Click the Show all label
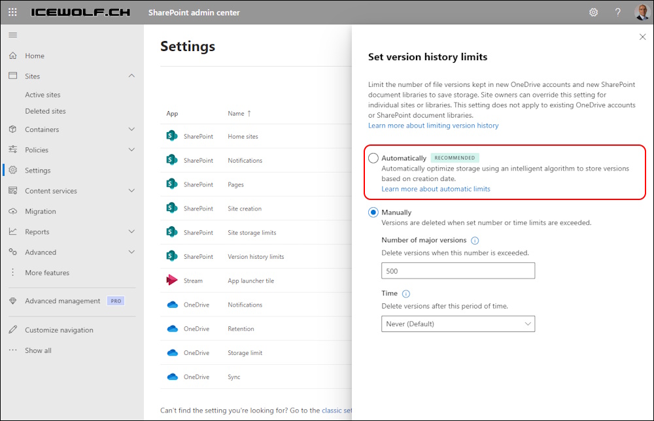This screenshot has width=654, height=421. [x=38, y=350]
